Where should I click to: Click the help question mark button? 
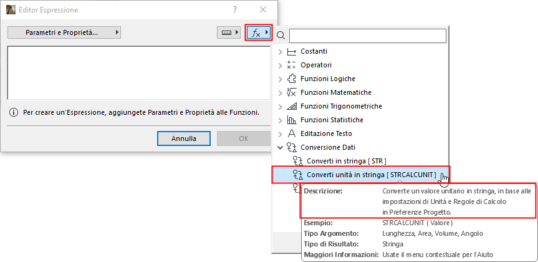pos(235,10)
